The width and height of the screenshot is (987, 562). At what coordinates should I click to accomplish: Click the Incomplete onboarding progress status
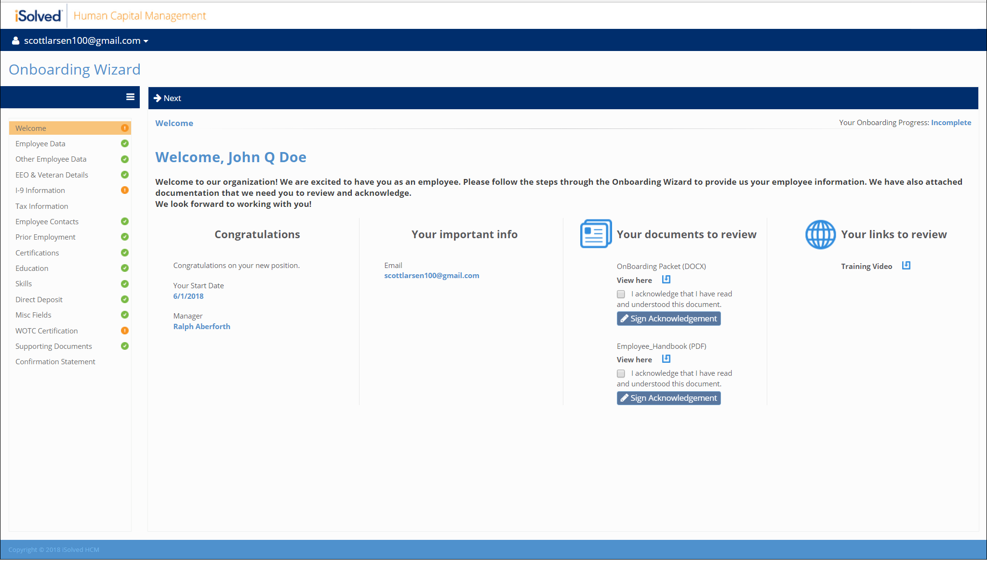click(x=951, y=122)
